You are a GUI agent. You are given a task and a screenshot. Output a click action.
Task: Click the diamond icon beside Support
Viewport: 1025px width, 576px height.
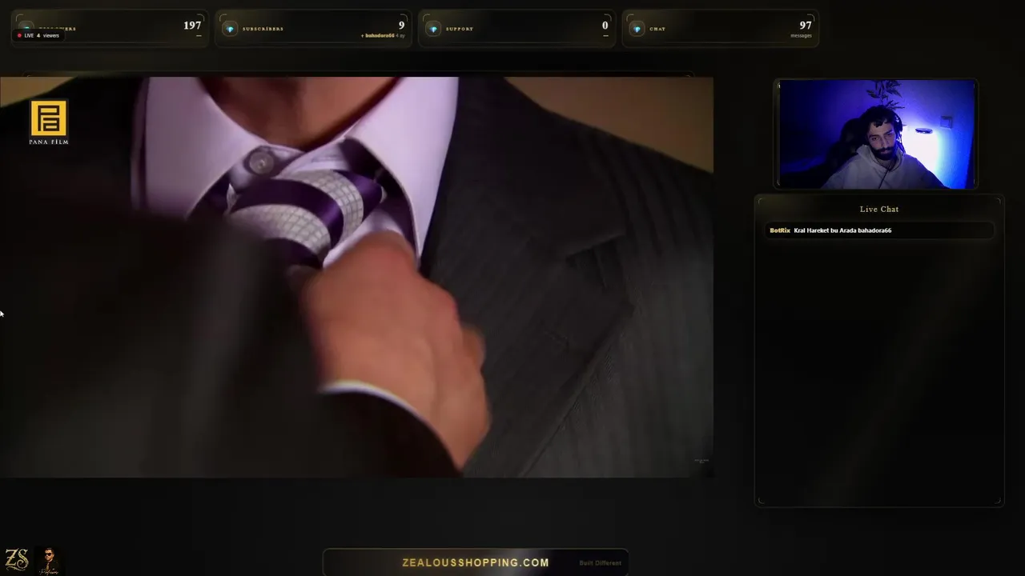(x=433, y=29)
